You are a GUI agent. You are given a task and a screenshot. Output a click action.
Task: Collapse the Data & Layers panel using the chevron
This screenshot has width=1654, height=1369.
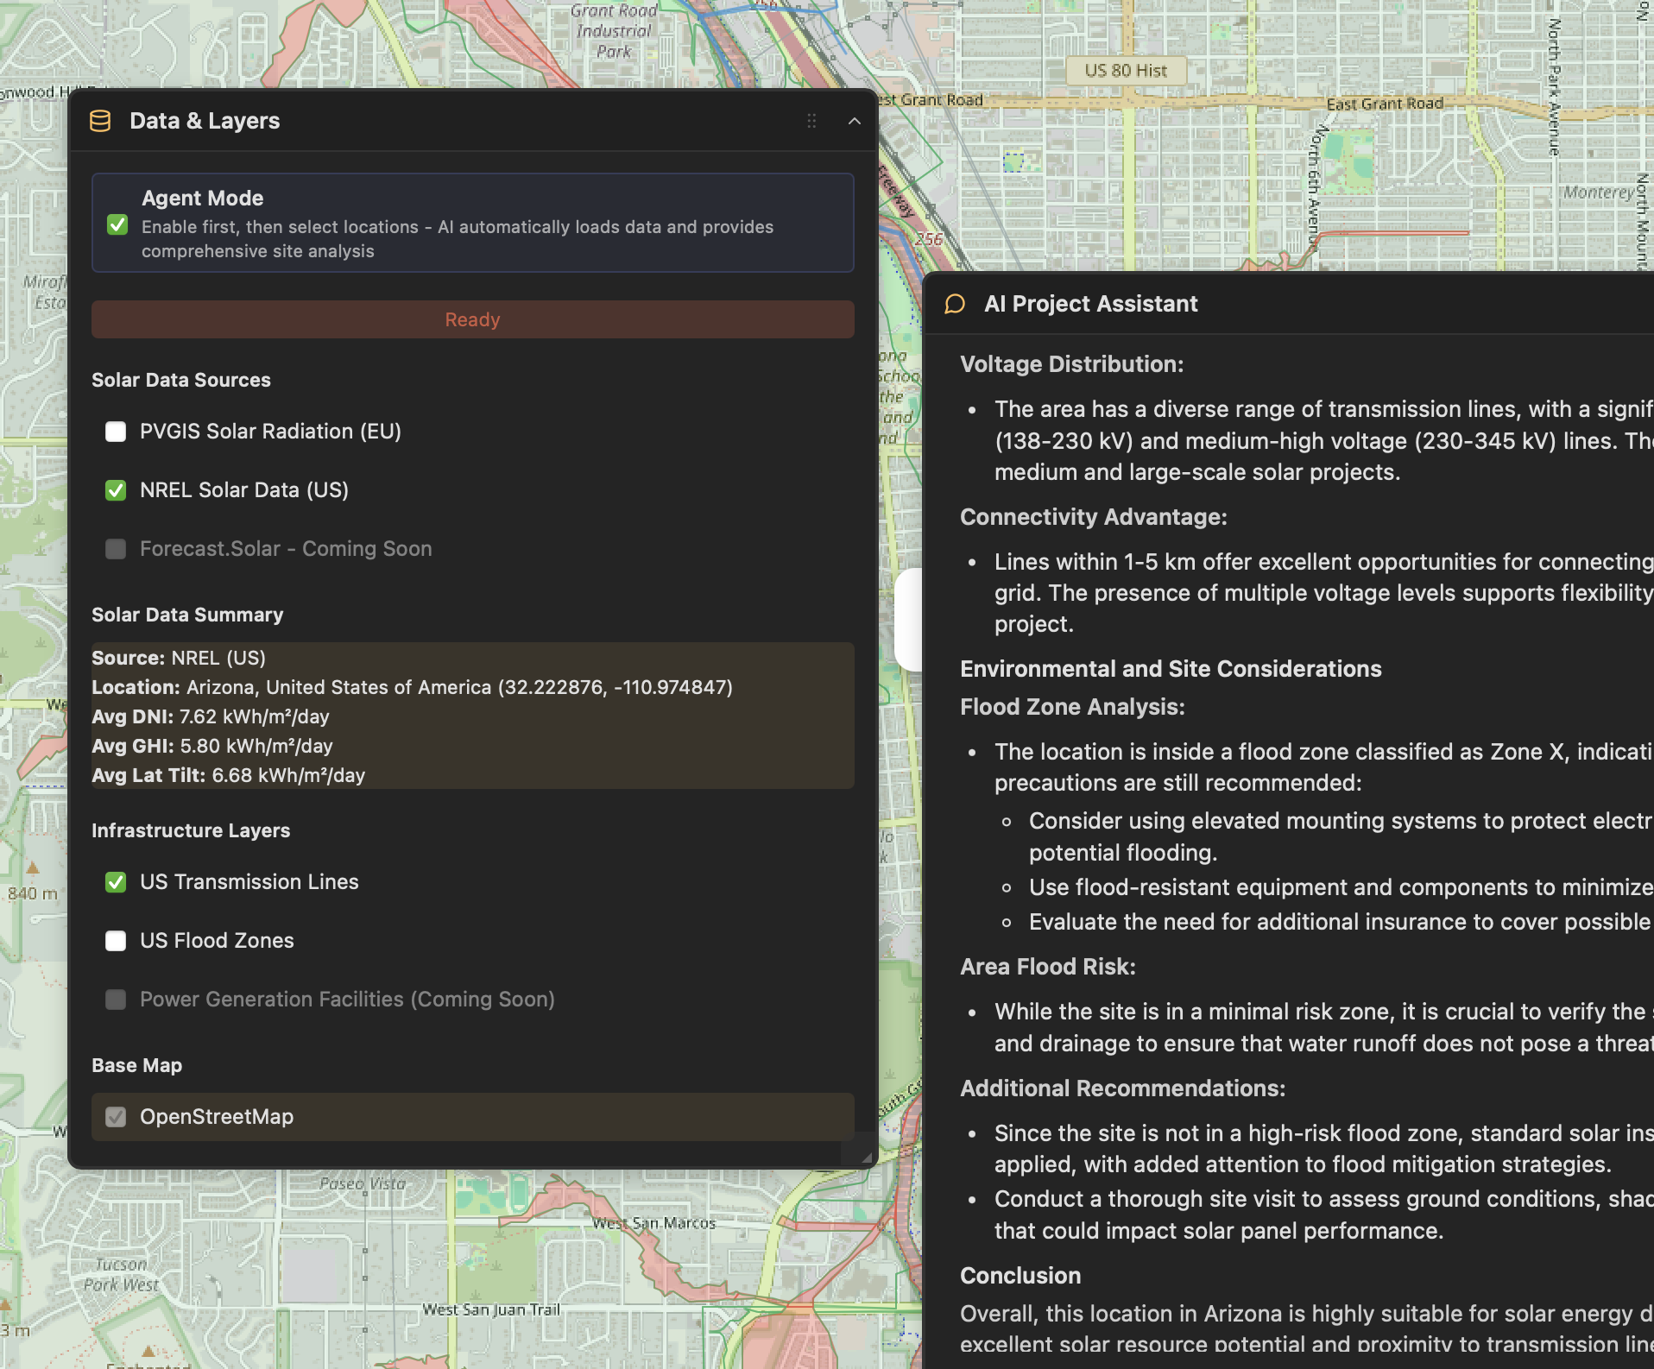(x=854, y=121)
